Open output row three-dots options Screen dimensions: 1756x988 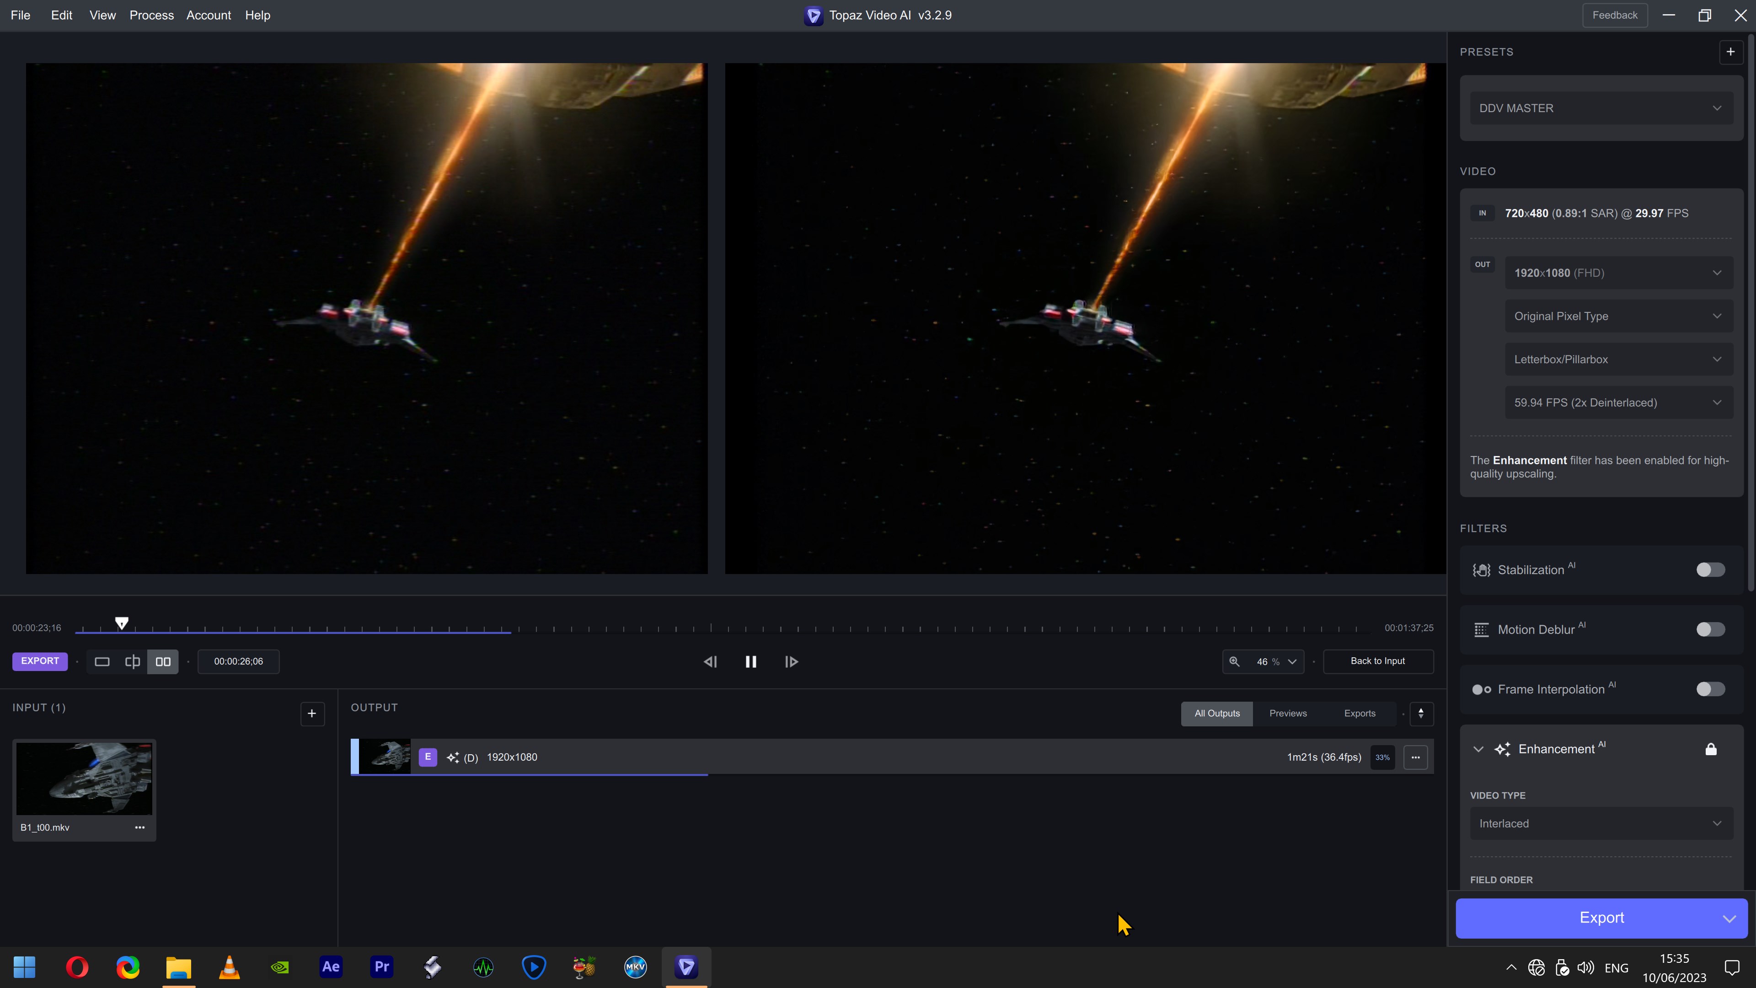click(1415, 757)
